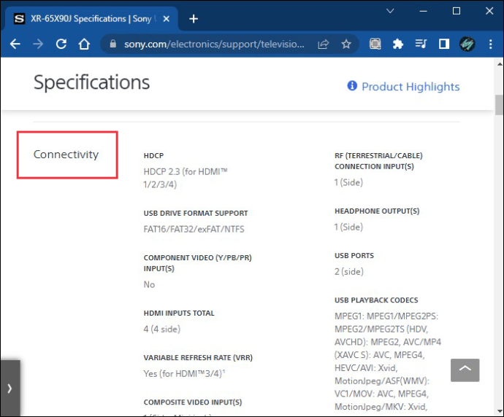Open Chrome three-dot menu
The height and width of the screenshot is (417, 504).
[491, 44]
